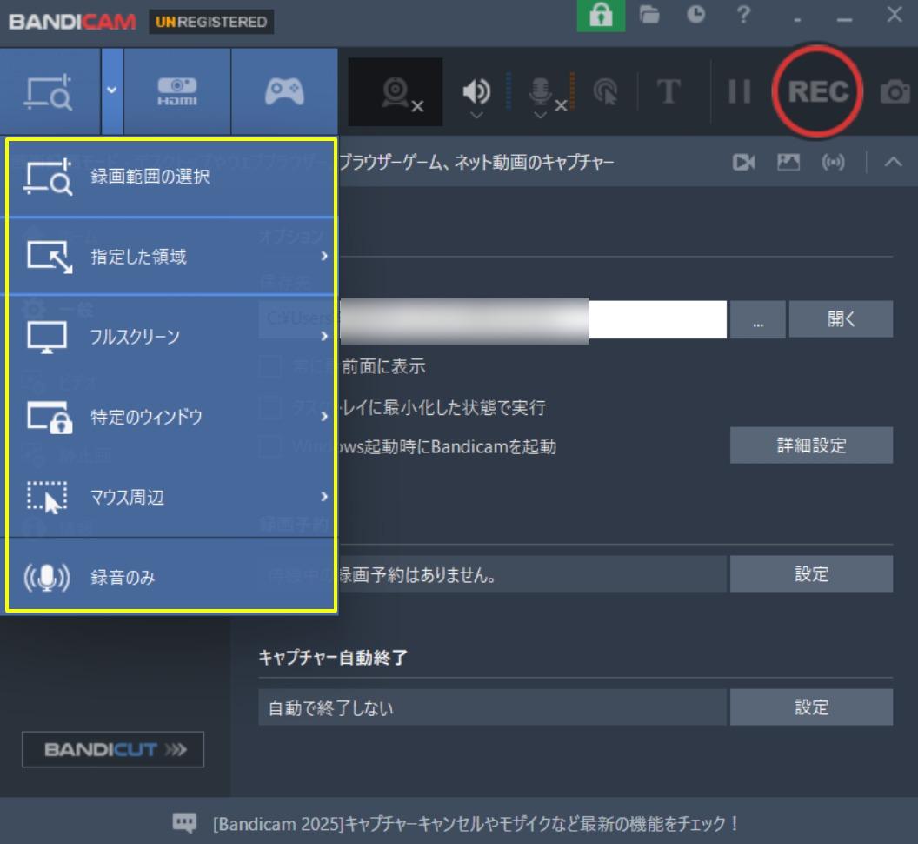Toggle the text overlay T icon
This screenshot has height=844, width=918.
click(x=669, y=92)
